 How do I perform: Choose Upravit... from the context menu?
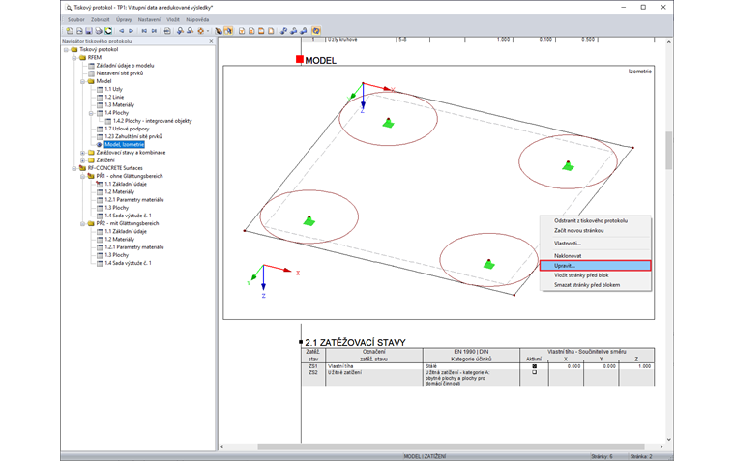(x=596, y=266)
